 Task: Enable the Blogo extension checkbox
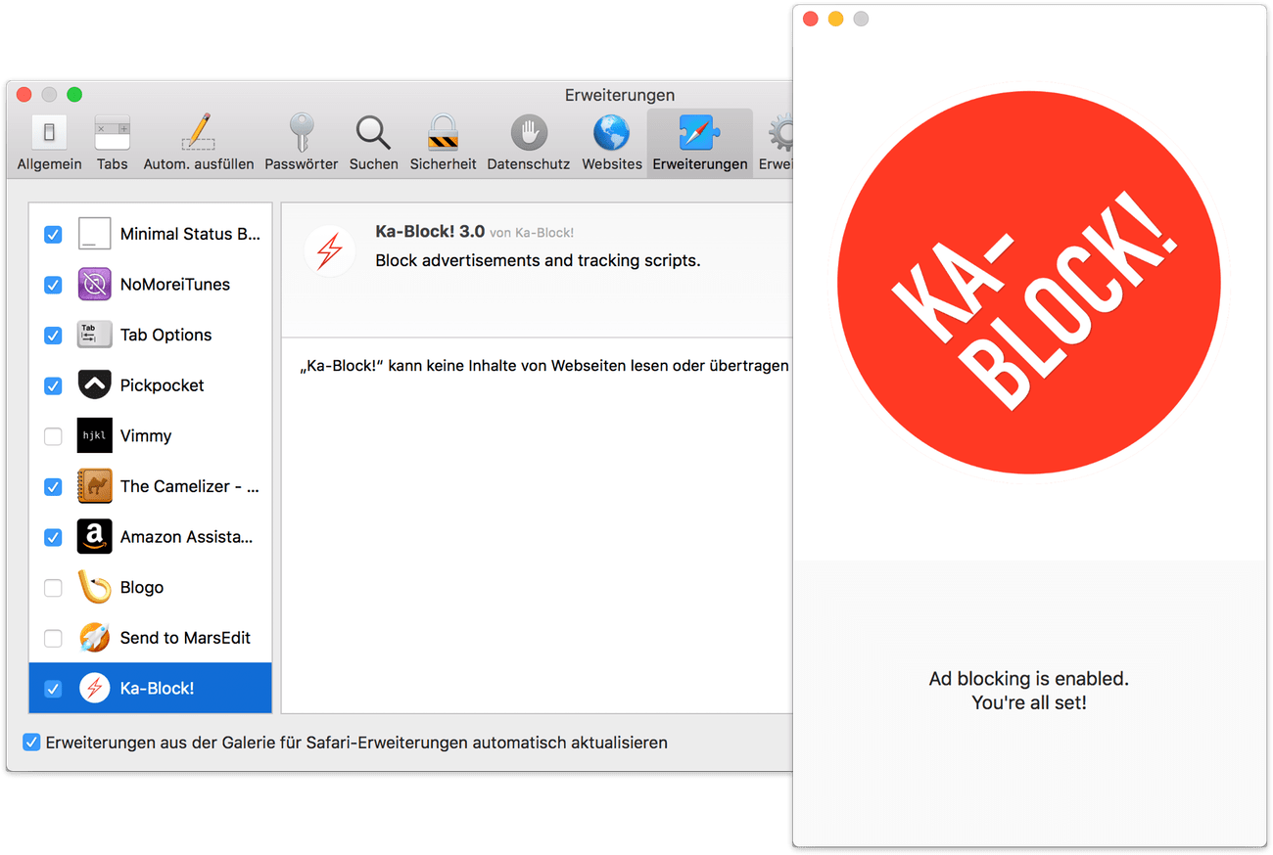tap(53, 588)
